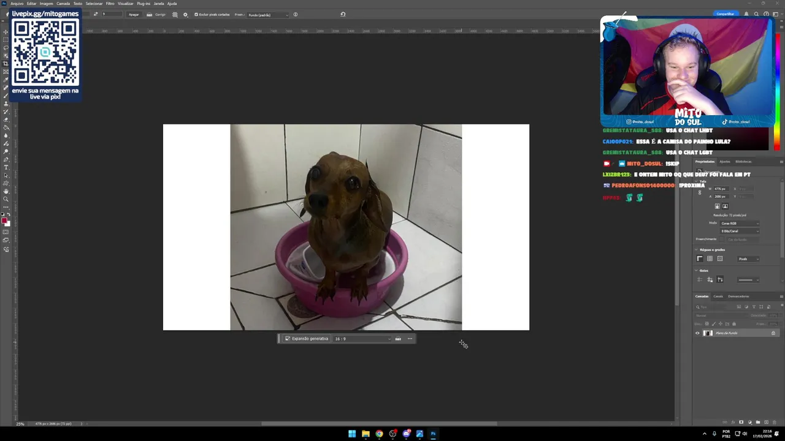The width and height of the screenshot is (785, 441).
Task: Open the Properties panel menu
Action: click(x=781, y=162)
